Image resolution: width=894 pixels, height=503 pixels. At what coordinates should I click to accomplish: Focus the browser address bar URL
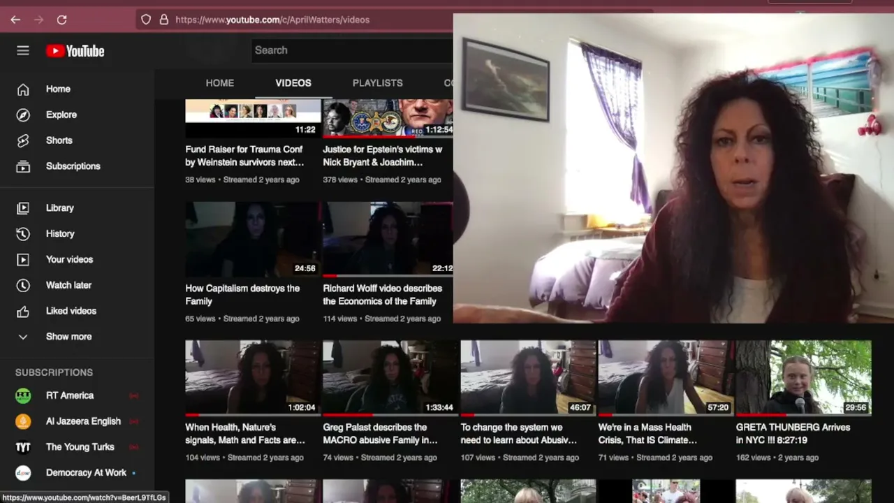[x=272, y=20]
